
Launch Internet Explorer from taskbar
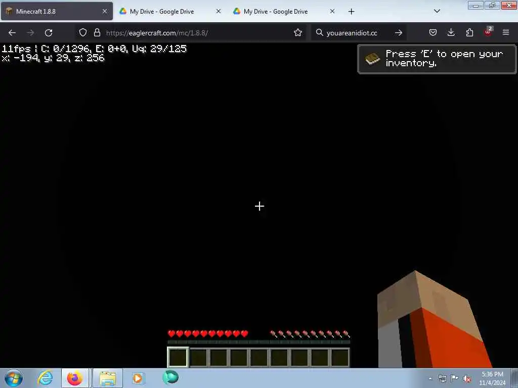[x=45, y=378]
